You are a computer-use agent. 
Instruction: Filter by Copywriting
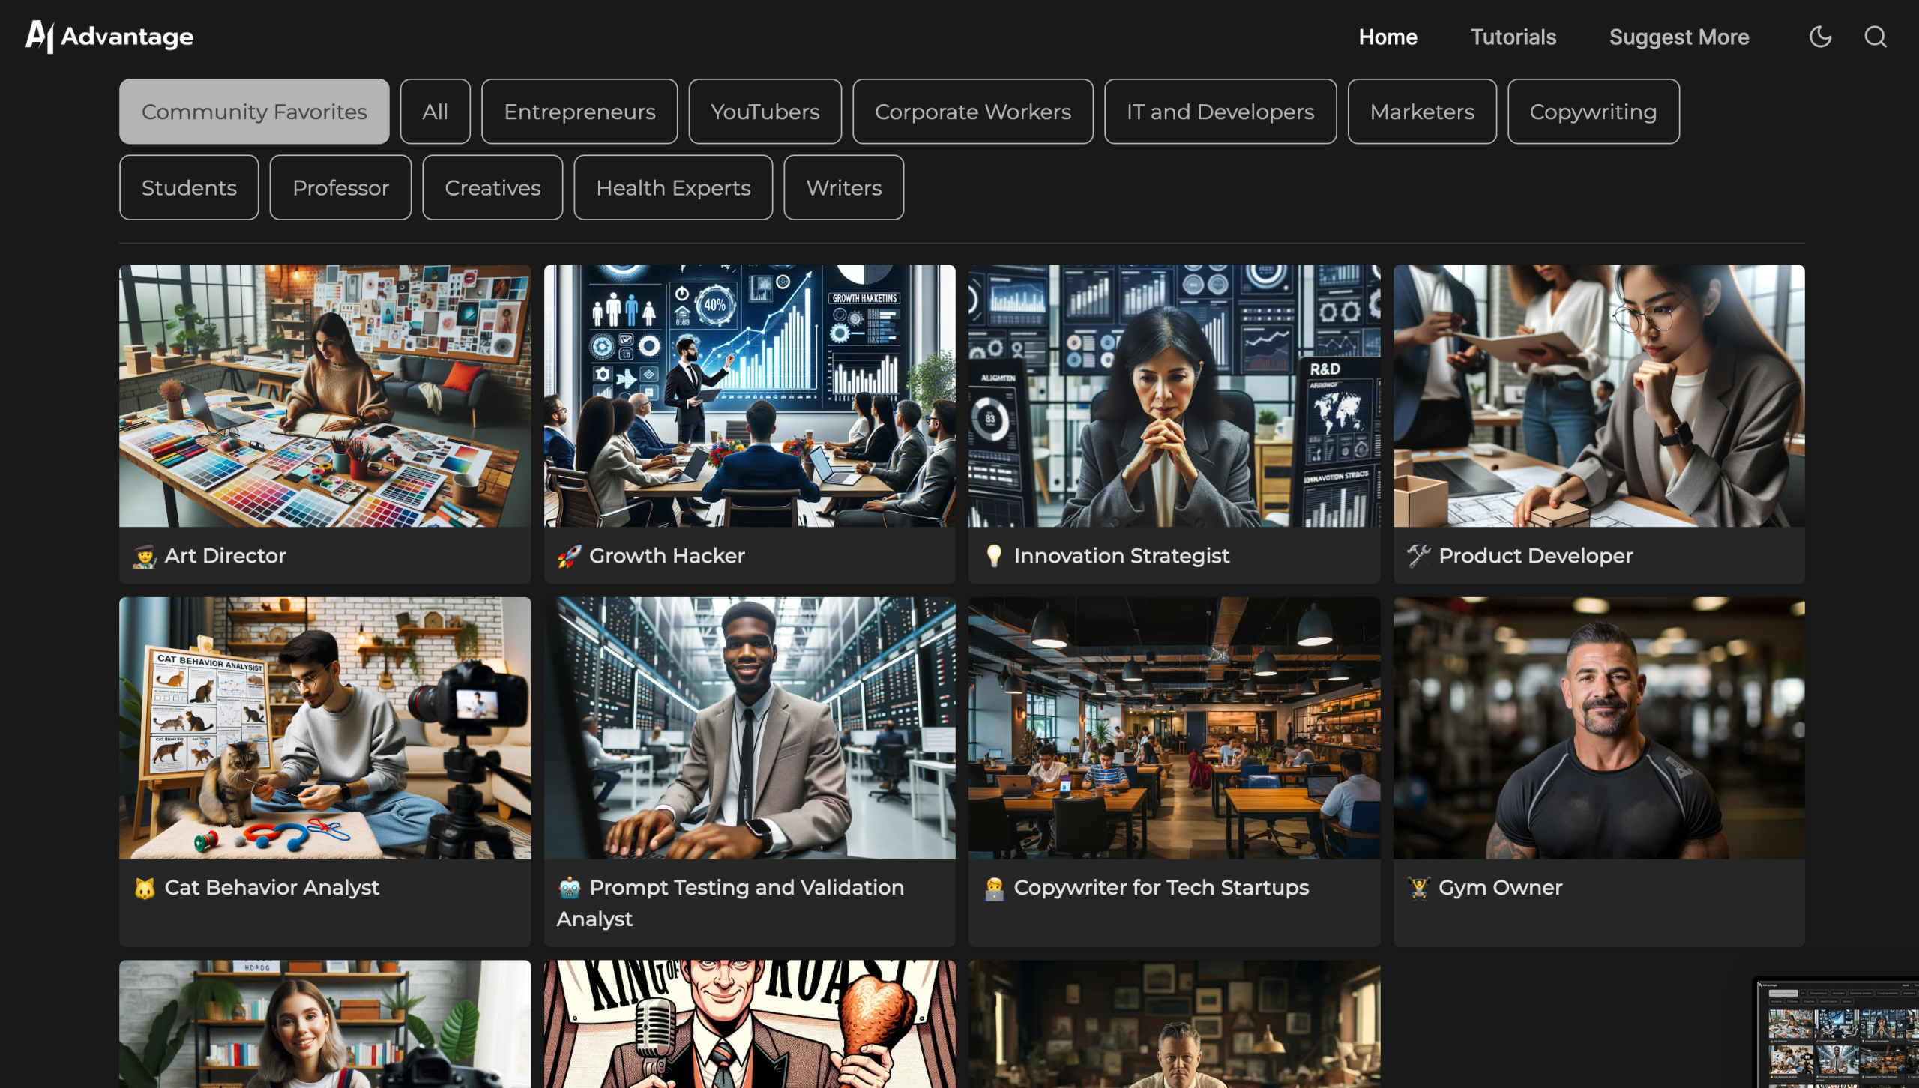click(x=1593, y=112)
